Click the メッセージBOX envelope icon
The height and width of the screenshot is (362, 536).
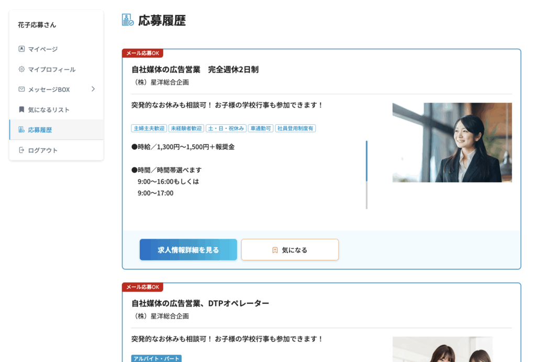[21, 89]
